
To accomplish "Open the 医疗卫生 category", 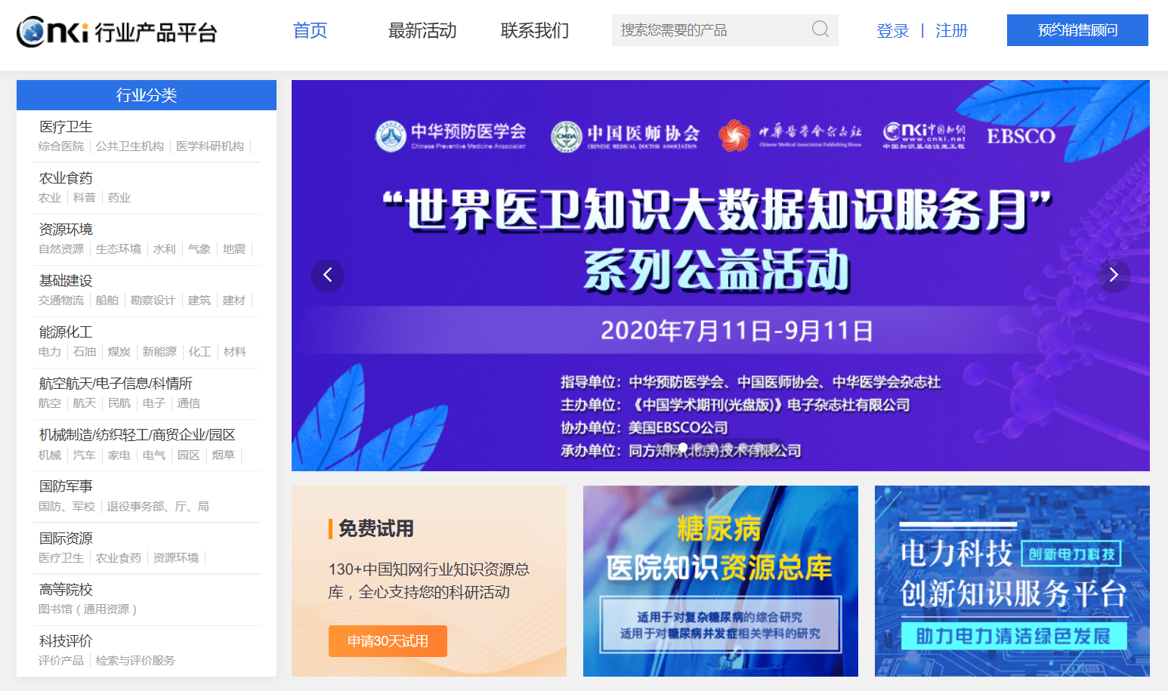I will [66, 127].
